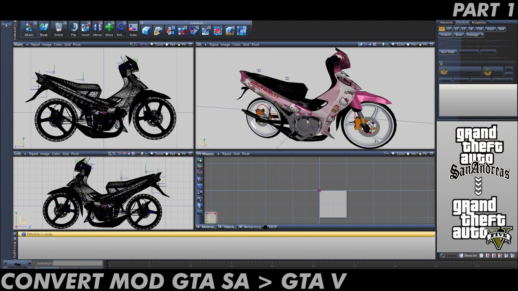The width and height of the screenshot is (518, 291).
Task: Open the render mode dropdown in the Right viewport
Action: pos(147,44)
